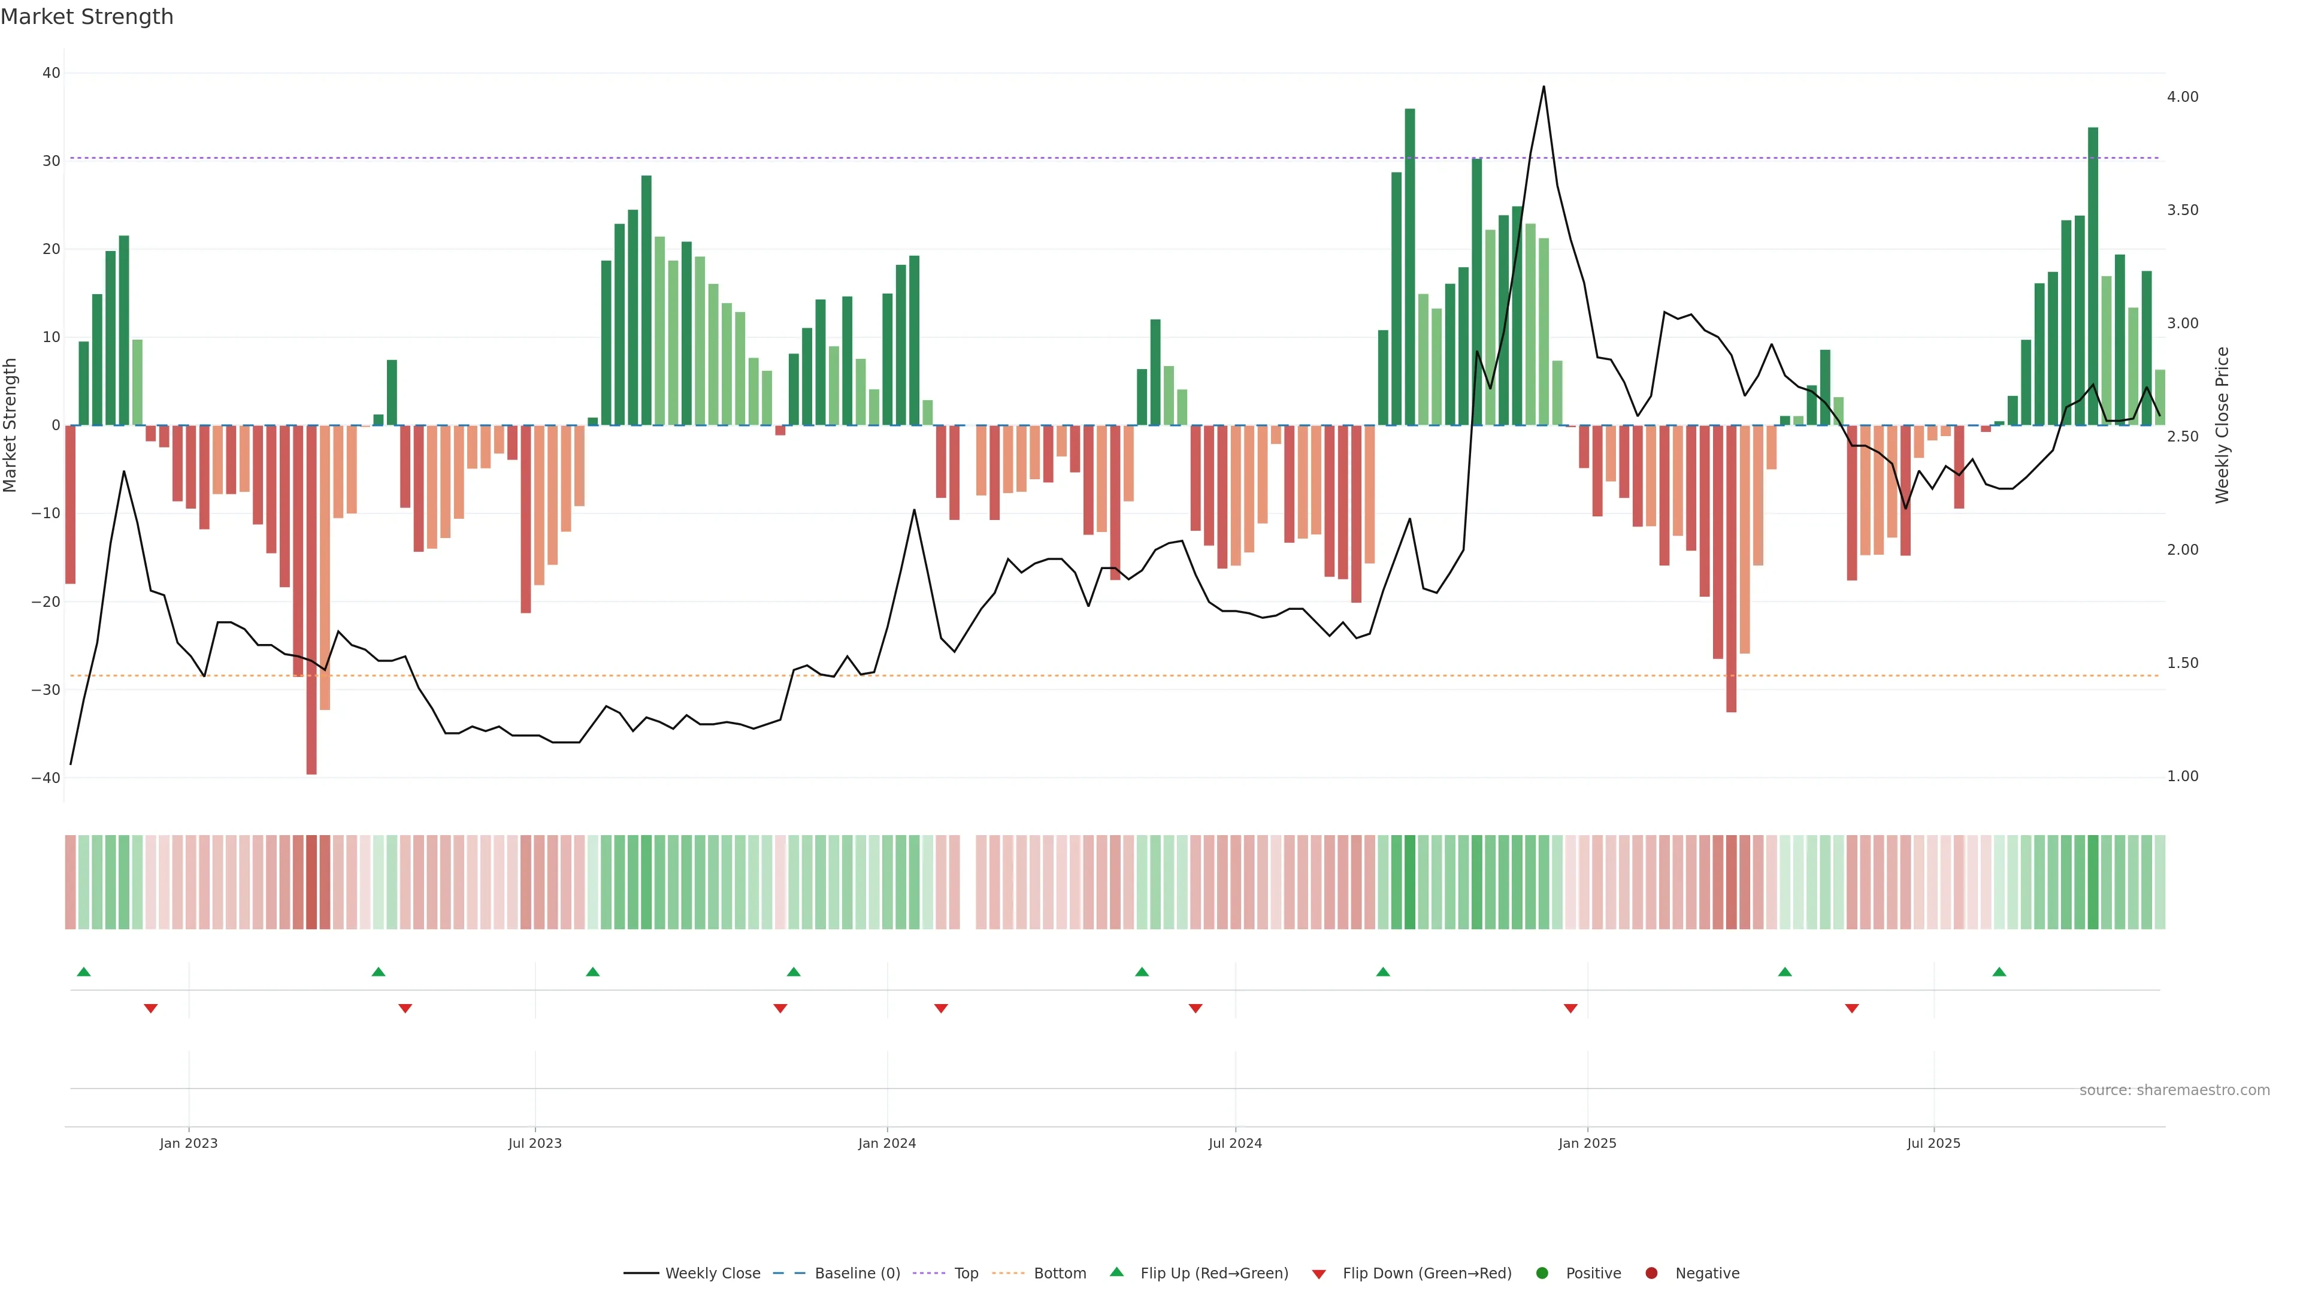Click the Positive green circle legend marker
The width and height of the screenshot is (2300, 1294).
coord(1542,1274)
